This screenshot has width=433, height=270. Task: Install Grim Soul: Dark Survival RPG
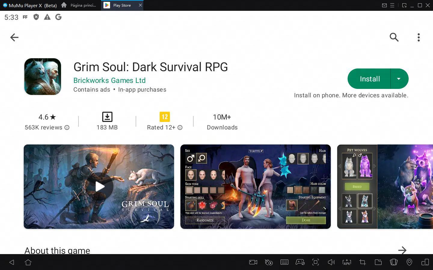370,79
